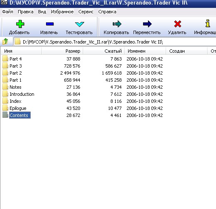This screenshot has height=209, width=216.
Task: Sort by the Изменен column header
Action: coord(145,51)
